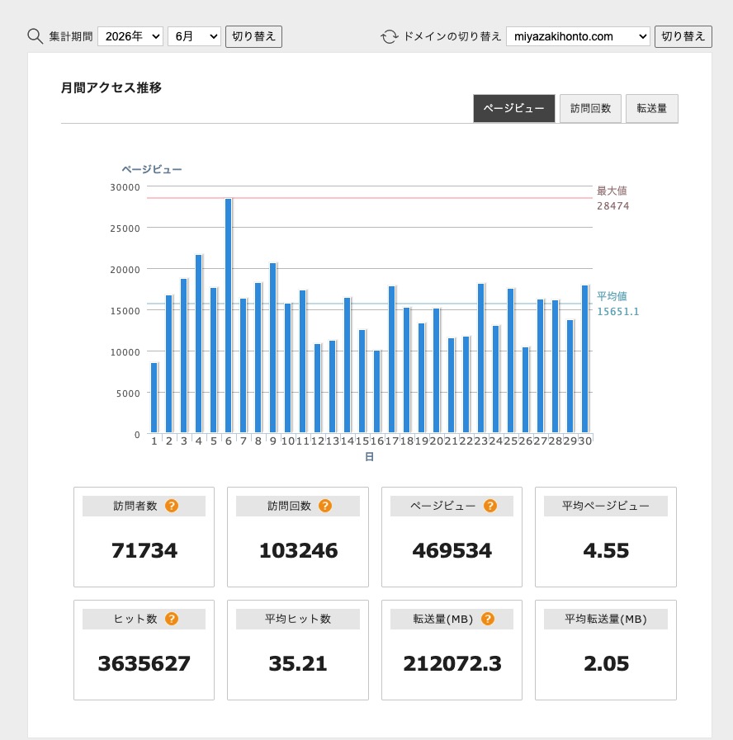Image resolution: width=733 pixels, height=740 pixels.
Task: Click the magnifier icon beside 集計期間
Action: tap(35, 36)
